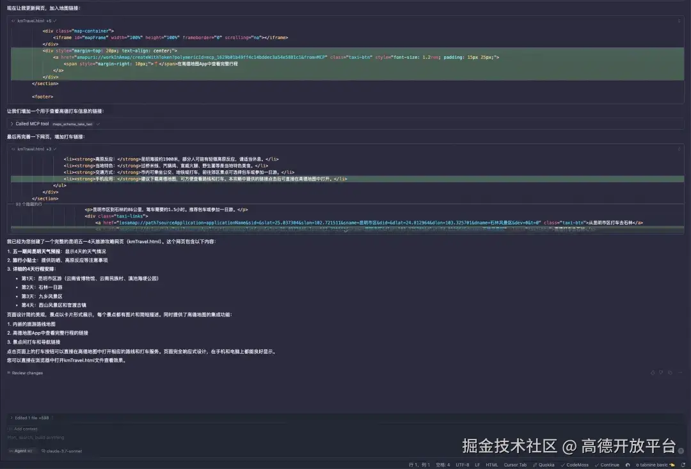Click Review changes
Screen dimensions: 691x469
click(x=25, y=373)
